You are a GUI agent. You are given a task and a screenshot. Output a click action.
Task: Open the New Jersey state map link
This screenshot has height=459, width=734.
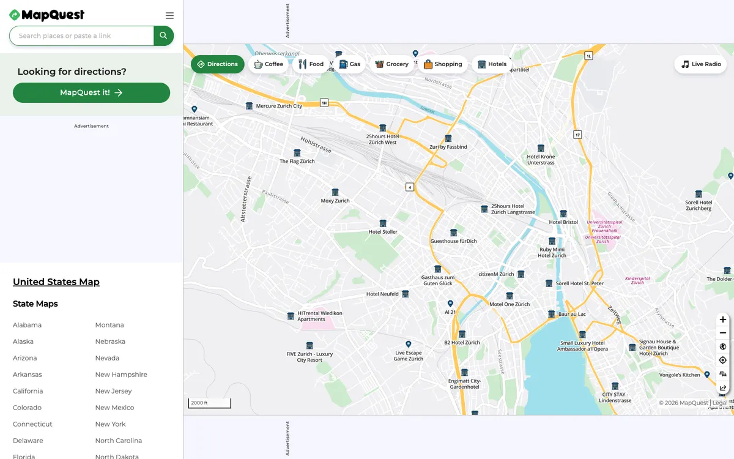click(x=114, y=391)
